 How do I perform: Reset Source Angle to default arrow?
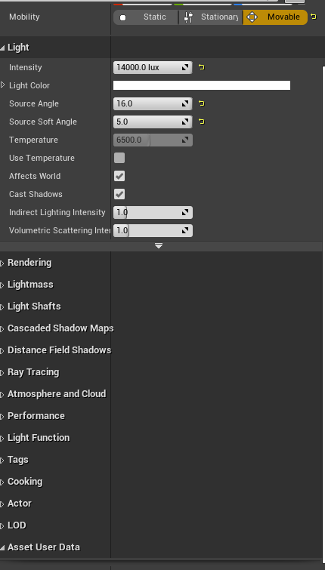(x=202, y=103)
